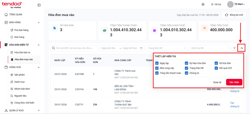Screen dimensions: 250x114
Task: Click the Ngày kết thúc date field
Action: click(x=130, y=48)
